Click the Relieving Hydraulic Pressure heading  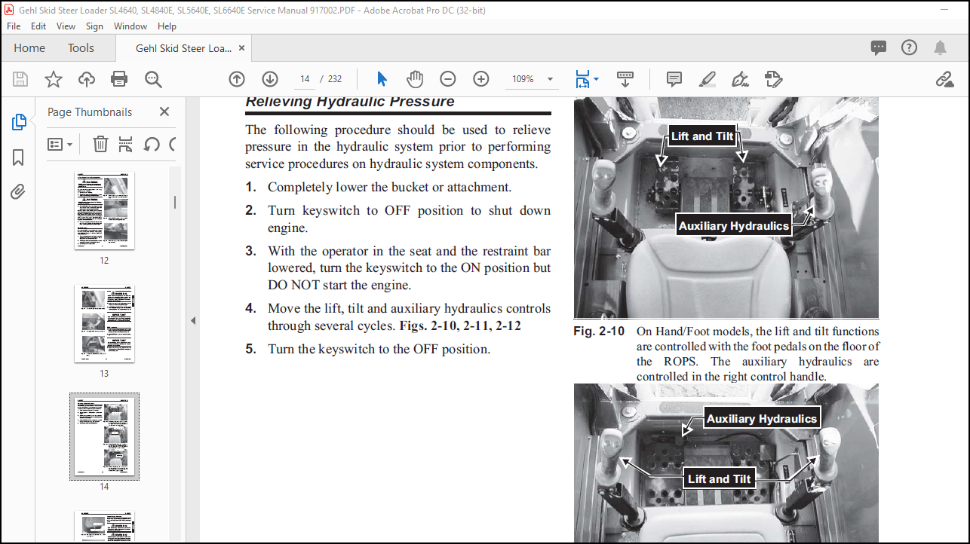click(x=350, y=102)
